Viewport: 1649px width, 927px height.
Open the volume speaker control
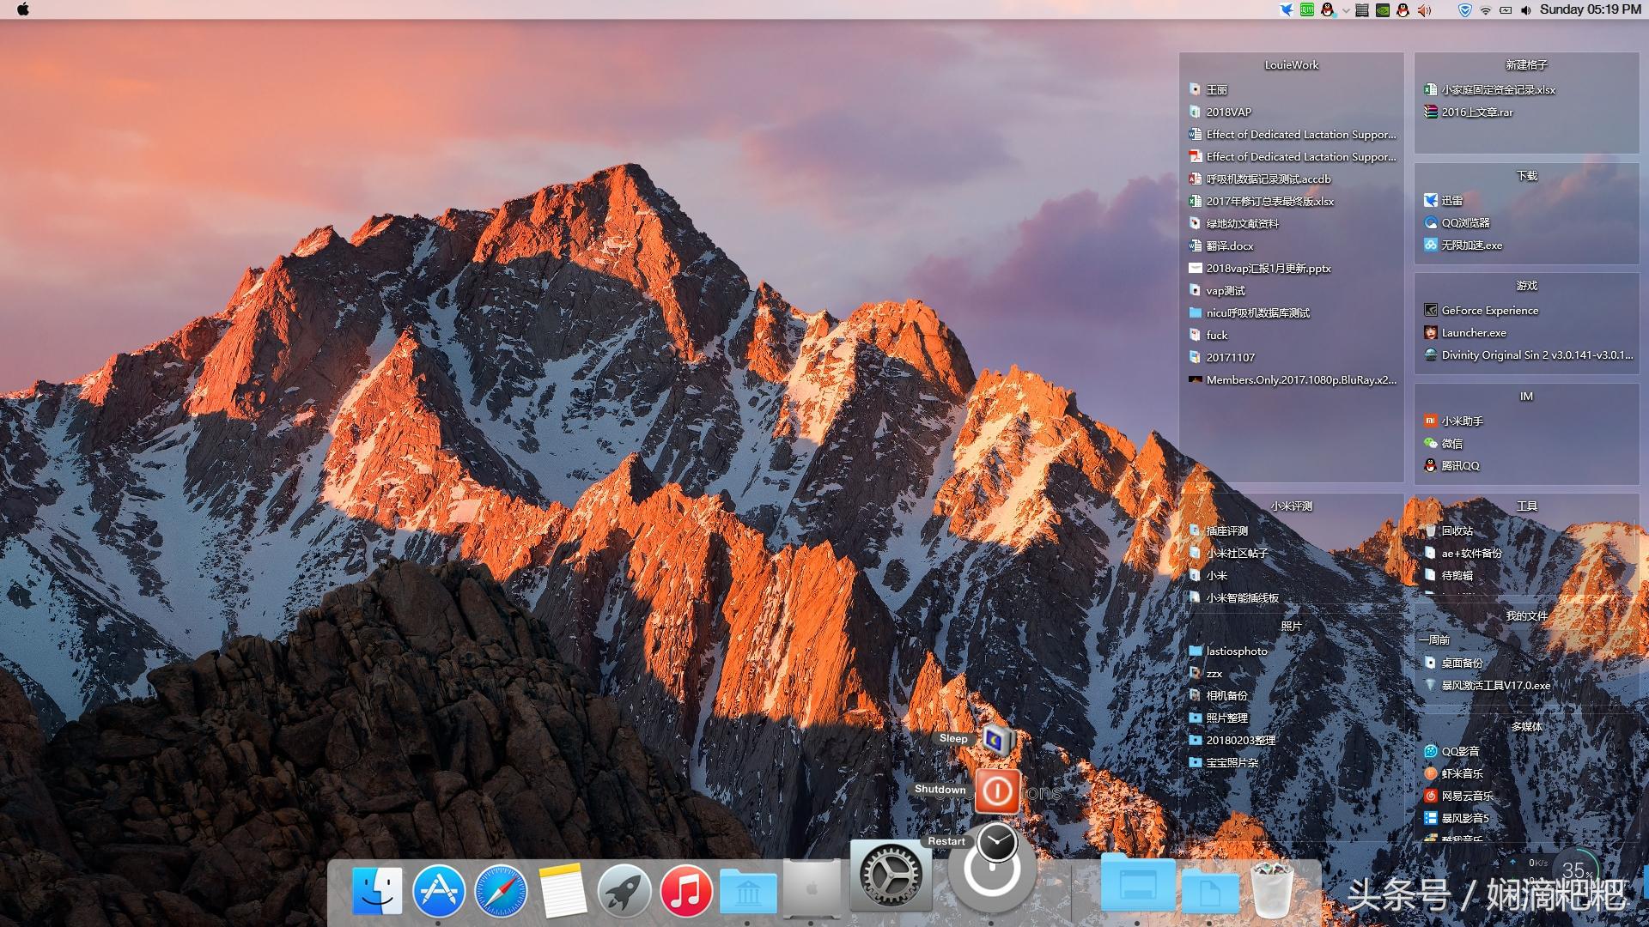click(1525, 10)
